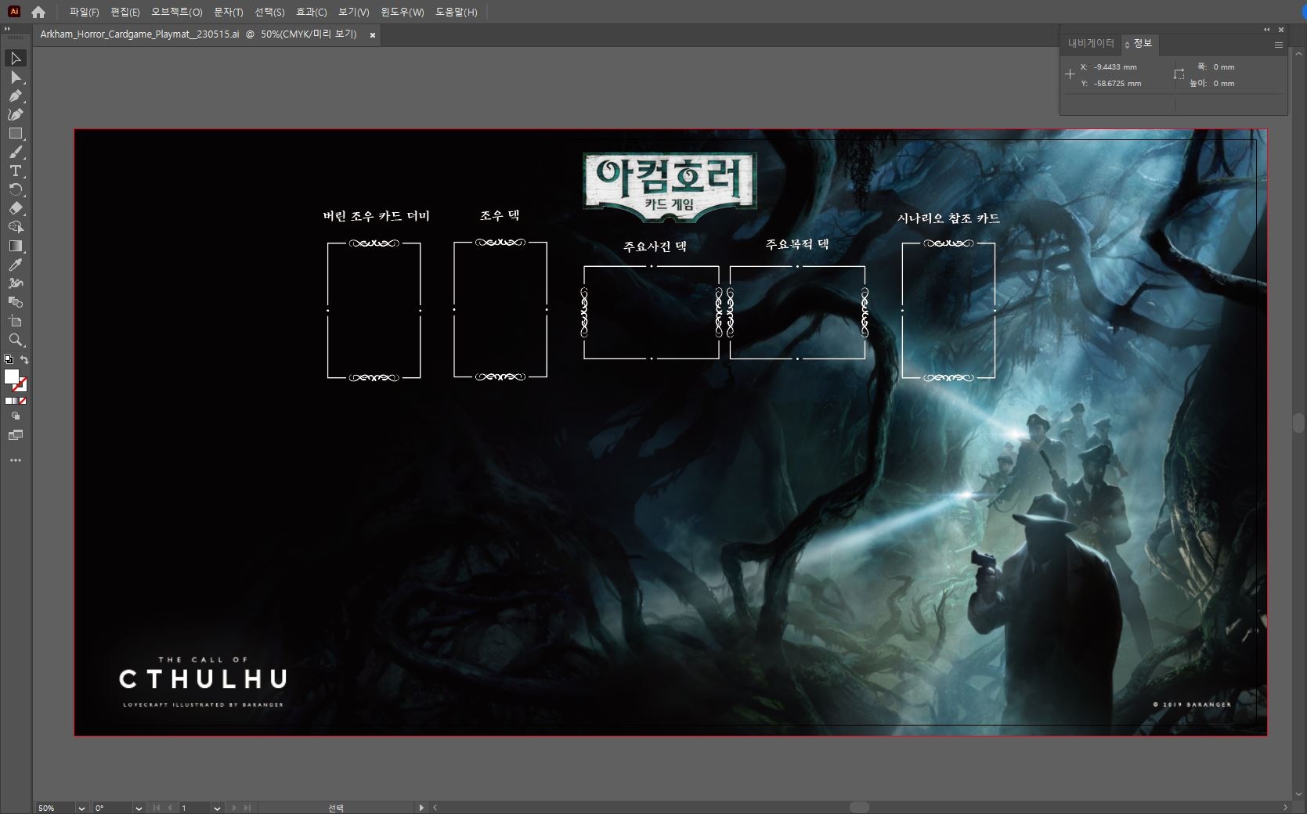Select the Eyedropper tool
This screenshot has width=1307, height=814.
(16, 265)
